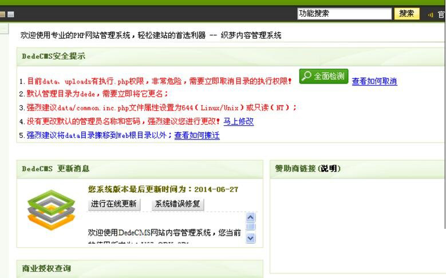446x278 pixels.
Task: Follow the 马上修改 link
Action: tap(238, 121)
